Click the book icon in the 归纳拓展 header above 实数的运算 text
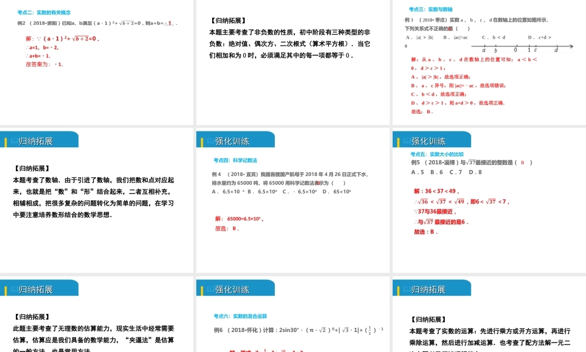 pyautogui.click(x=407, y=289)
